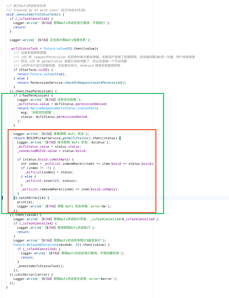This screenshot has width=229, height=298.
Task: Click the _wifiStatusTask variable assignment
Action: point(24,49)
